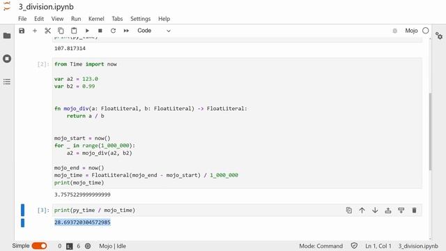Click Ln 1, Col 1 position indicator
Image resolution: width=446 pixels, height=251 pixels.
[x=378, y=246]
